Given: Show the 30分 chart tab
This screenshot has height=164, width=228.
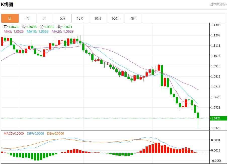Looking at the screenshot, I should (98, 18).
